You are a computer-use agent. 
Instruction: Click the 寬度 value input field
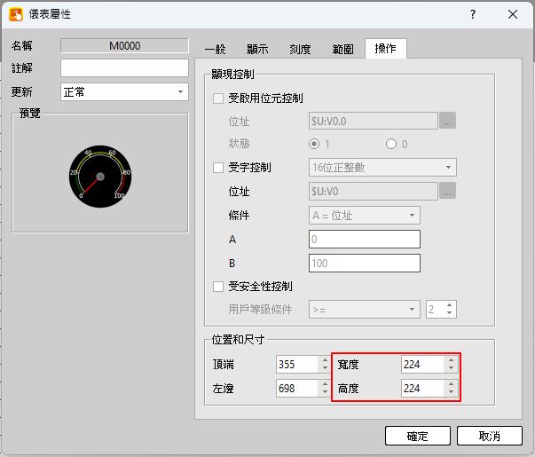click(x=422, y=365)
